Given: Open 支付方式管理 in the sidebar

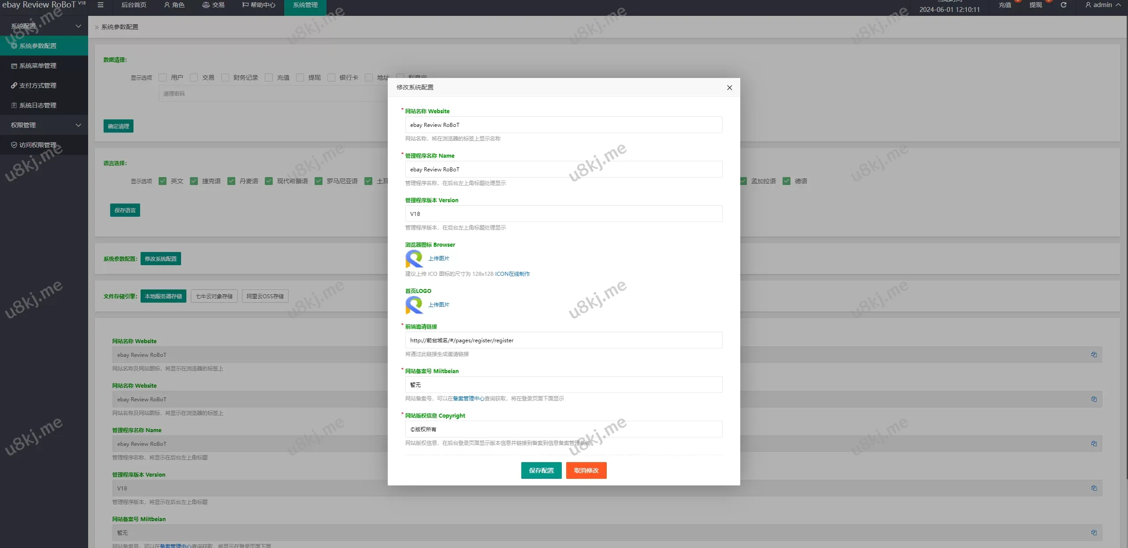Looking at the screenshot, I should tap(38, 85).
